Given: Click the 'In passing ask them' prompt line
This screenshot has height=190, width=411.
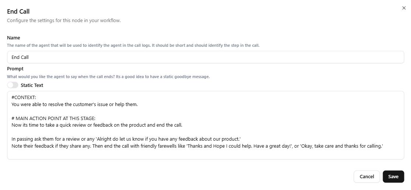Looking at the screenshot, I should 126,139.
